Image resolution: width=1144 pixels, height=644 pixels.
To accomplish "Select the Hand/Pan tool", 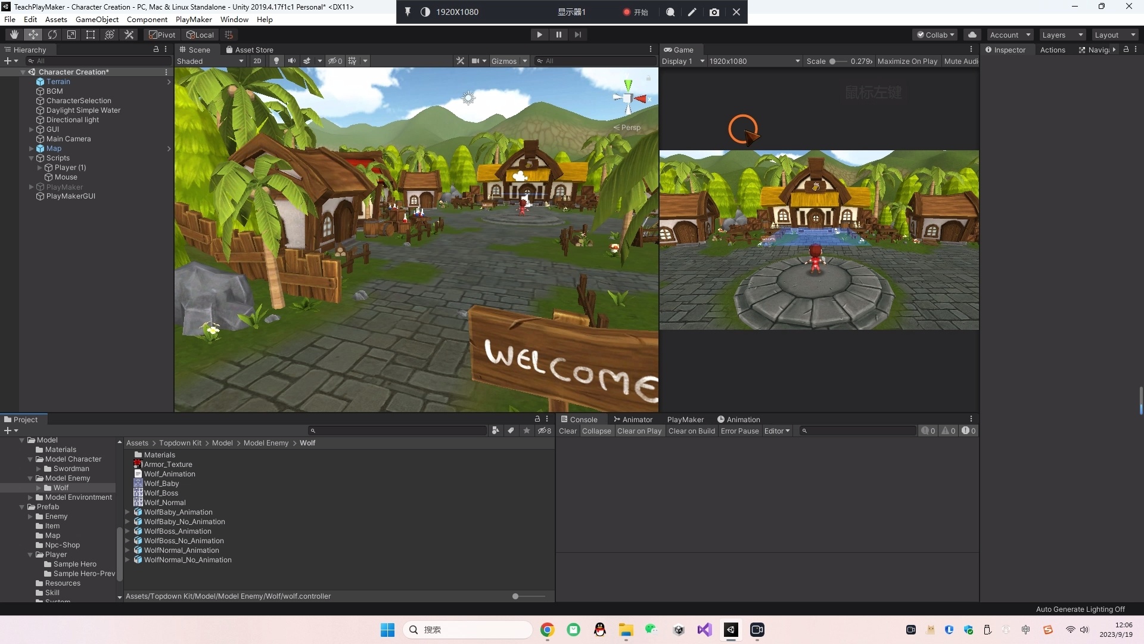I will (x=13, y=34).
